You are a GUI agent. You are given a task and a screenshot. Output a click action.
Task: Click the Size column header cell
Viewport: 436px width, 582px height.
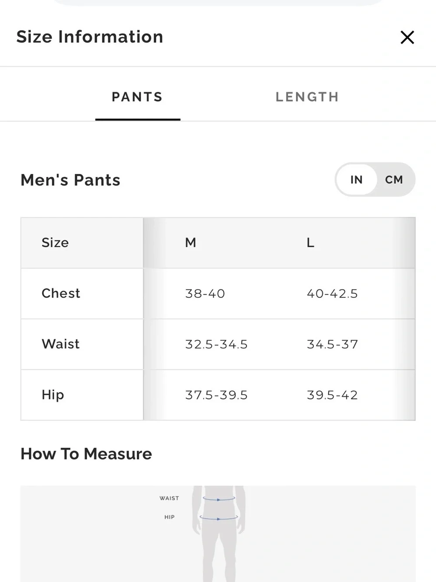pyautogui.click(x=82, y=243)
